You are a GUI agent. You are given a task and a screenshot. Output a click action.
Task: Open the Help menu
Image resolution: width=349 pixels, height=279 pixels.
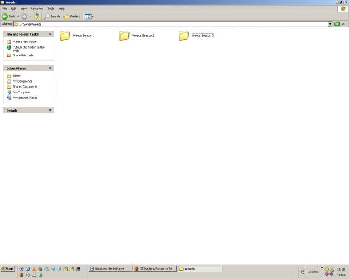[x=61, y=9]
